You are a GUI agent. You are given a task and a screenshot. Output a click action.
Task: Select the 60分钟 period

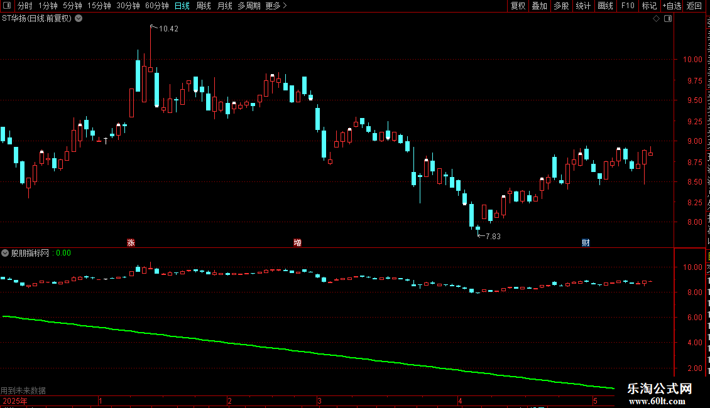156,6
